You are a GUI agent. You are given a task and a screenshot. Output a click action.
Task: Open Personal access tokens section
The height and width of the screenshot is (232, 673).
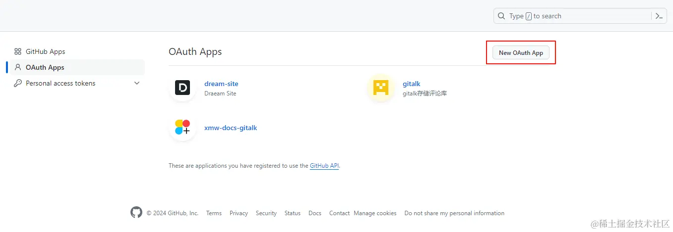(75, 83)
